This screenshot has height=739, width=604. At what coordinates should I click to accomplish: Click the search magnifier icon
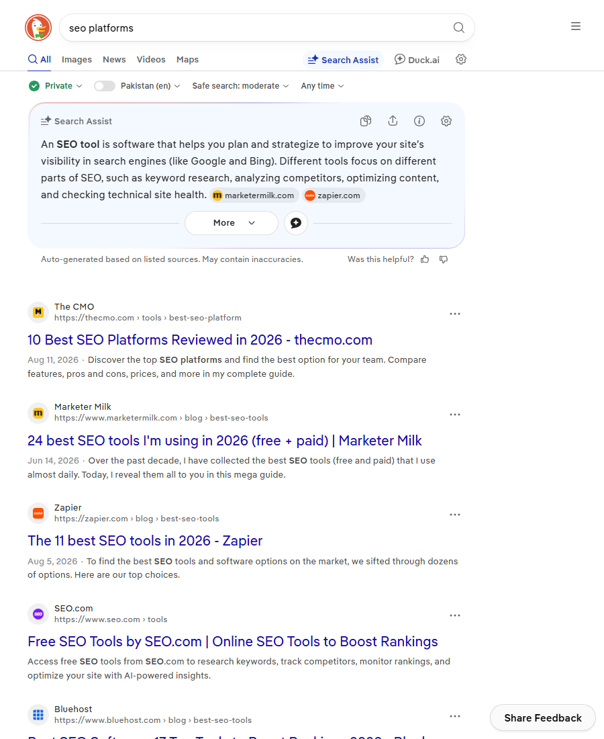(458, 28)
